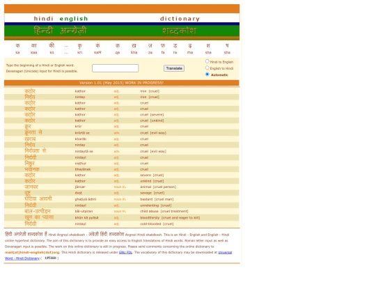Click the 'hindi' header word
This screenshot has width=376, height=282.
pos(43,19)
